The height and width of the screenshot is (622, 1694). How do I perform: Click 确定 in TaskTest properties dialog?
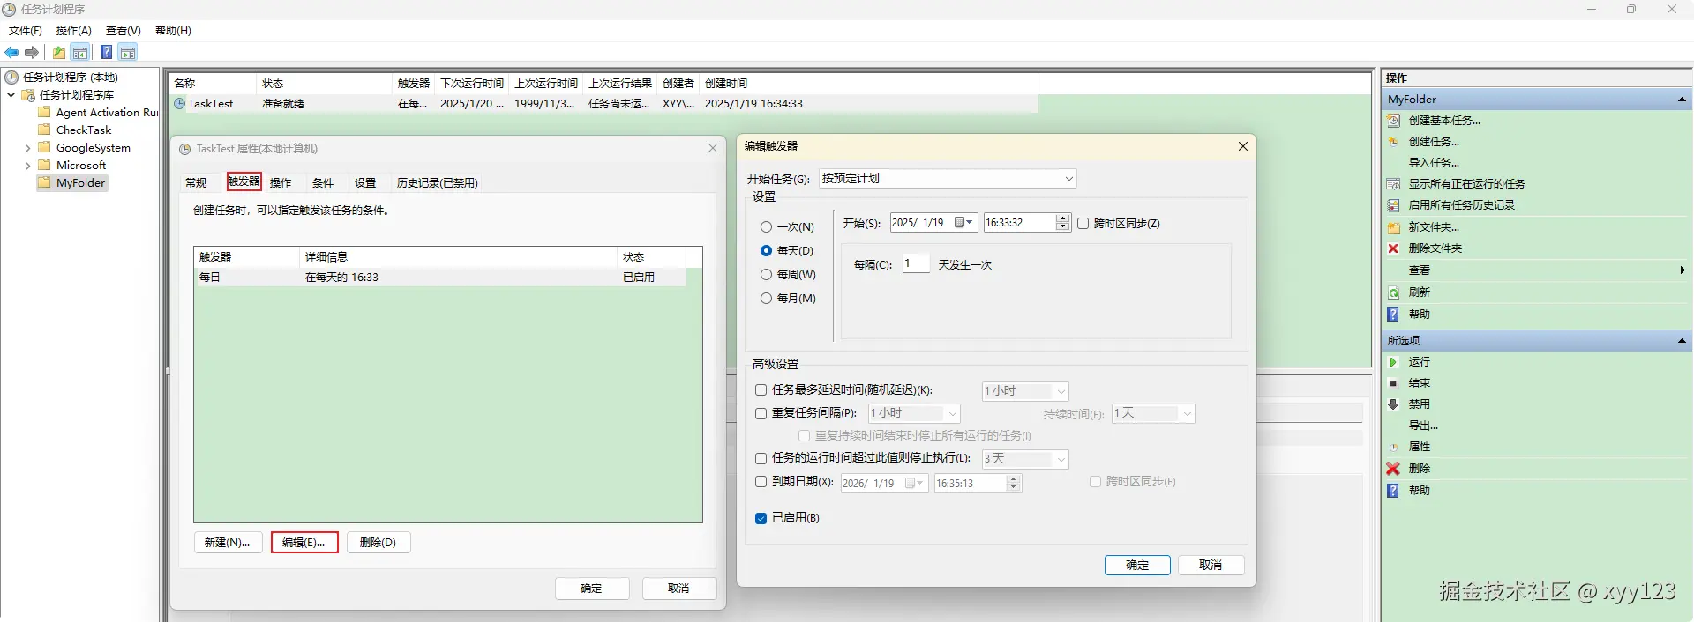[592, 589]
